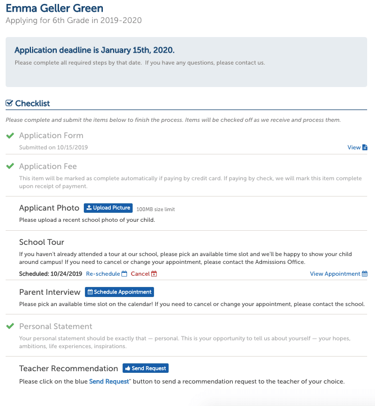Click the calendar icon beside View Appointment
The image size is (375, 406).
click(365, 274)
